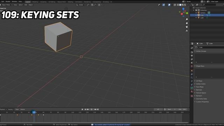Switch to the Layout workspace tab
This screenshot has height=126, width=224.
[28, 2]
